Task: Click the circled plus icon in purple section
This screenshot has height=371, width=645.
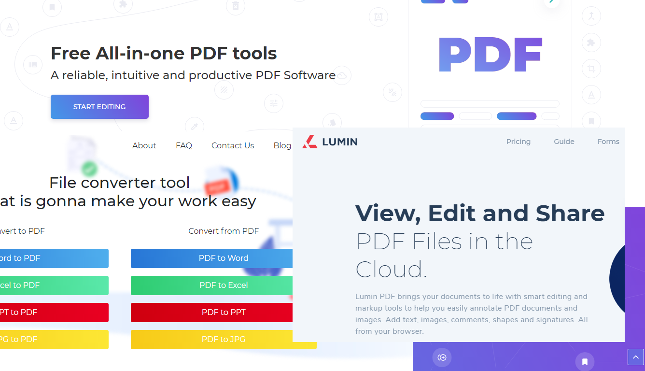Action: point(442,357)
